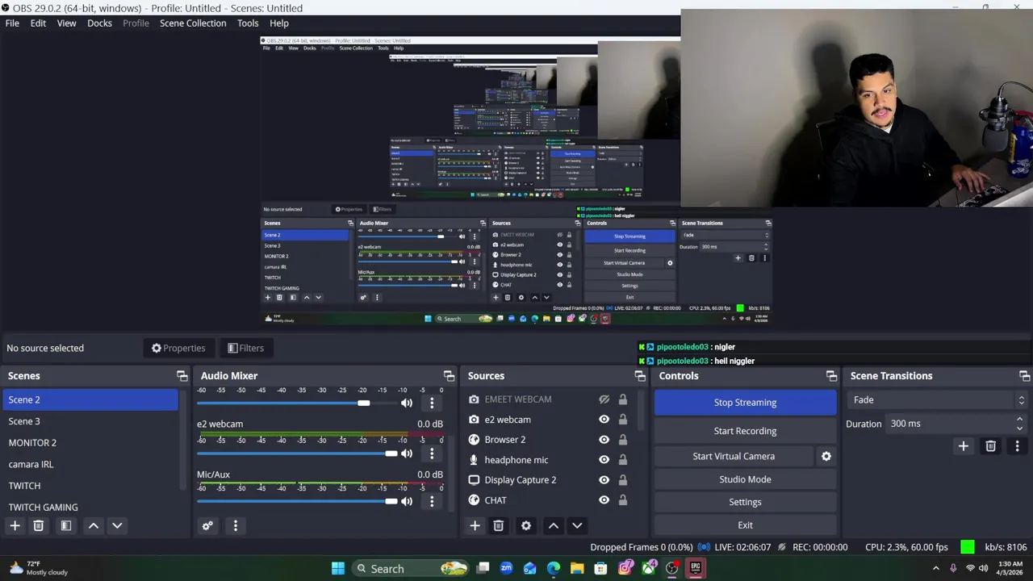Set the Mic/Aux volume slider
The width and height of the screenshot is (1033, 581).
click(x=297, y=501)
